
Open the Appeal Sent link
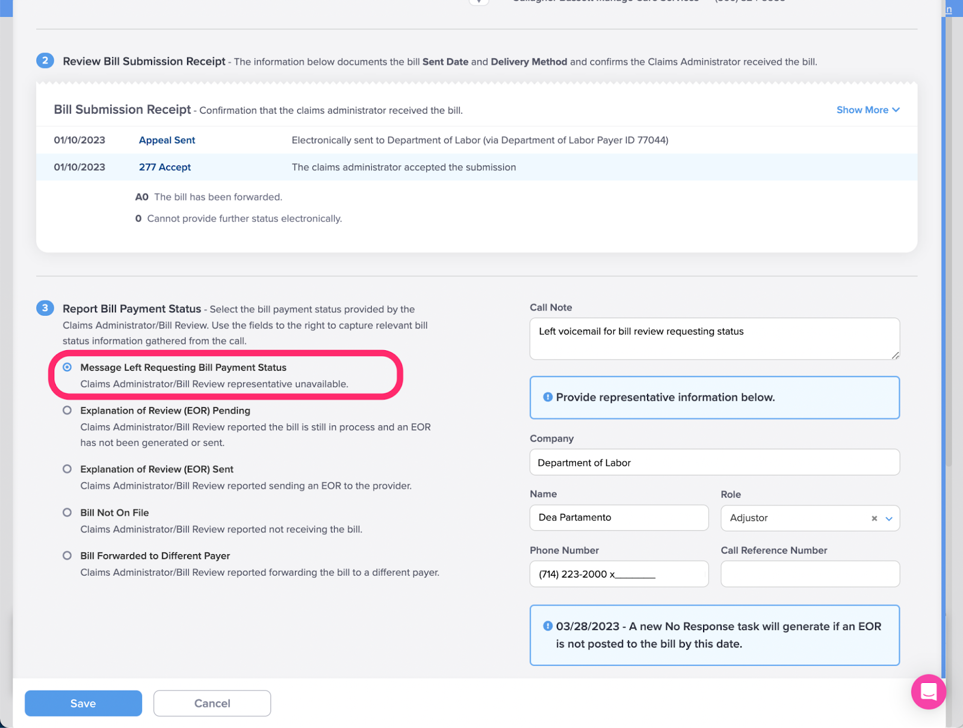[167, 140]
